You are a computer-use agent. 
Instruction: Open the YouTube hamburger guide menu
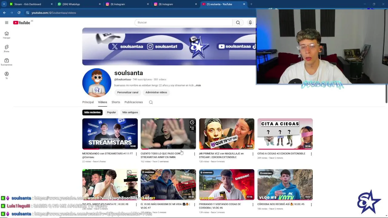click(x=6, y=22)
